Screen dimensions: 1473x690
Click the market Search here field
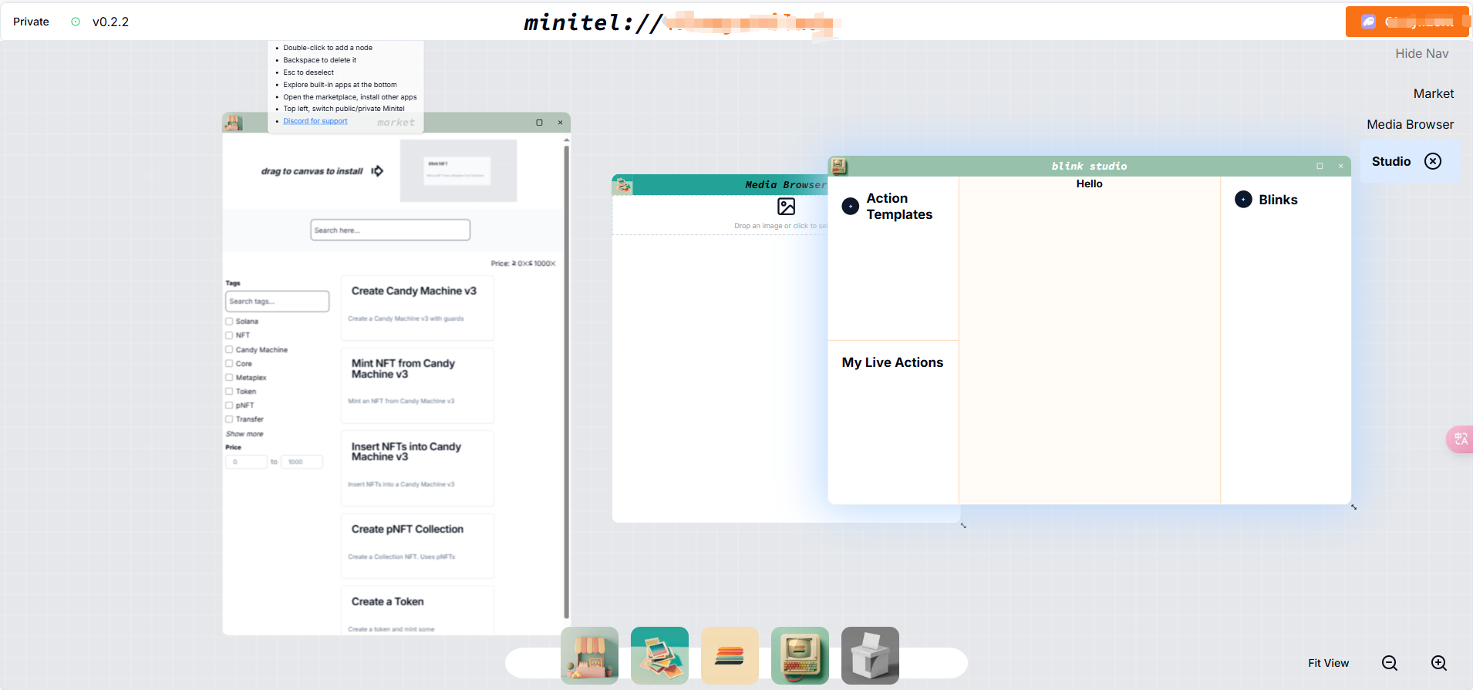(390, 230)
